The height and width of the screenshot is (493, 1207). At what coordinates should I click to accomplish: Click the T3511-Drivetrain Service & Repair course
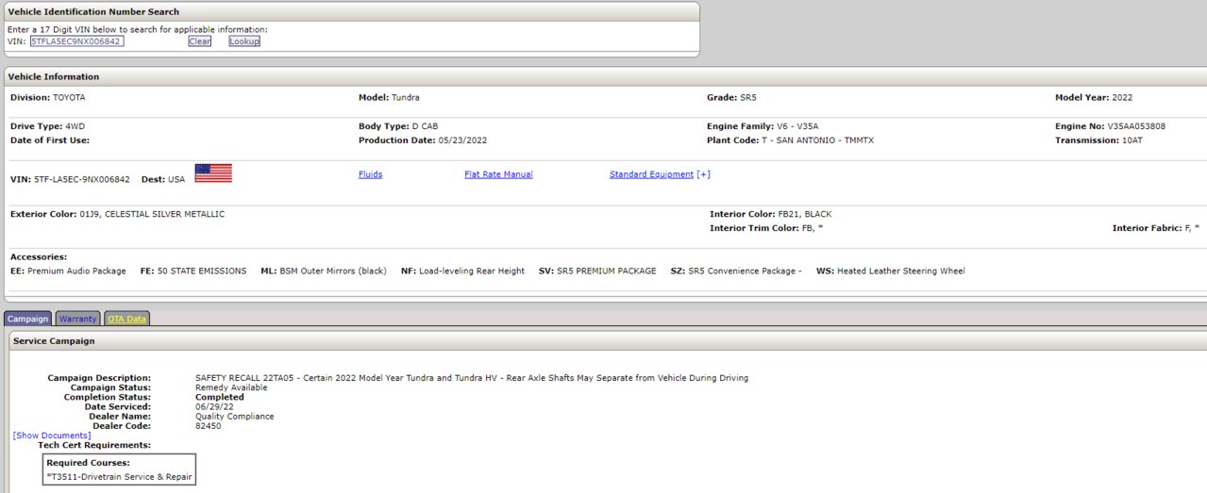point(120,477)
